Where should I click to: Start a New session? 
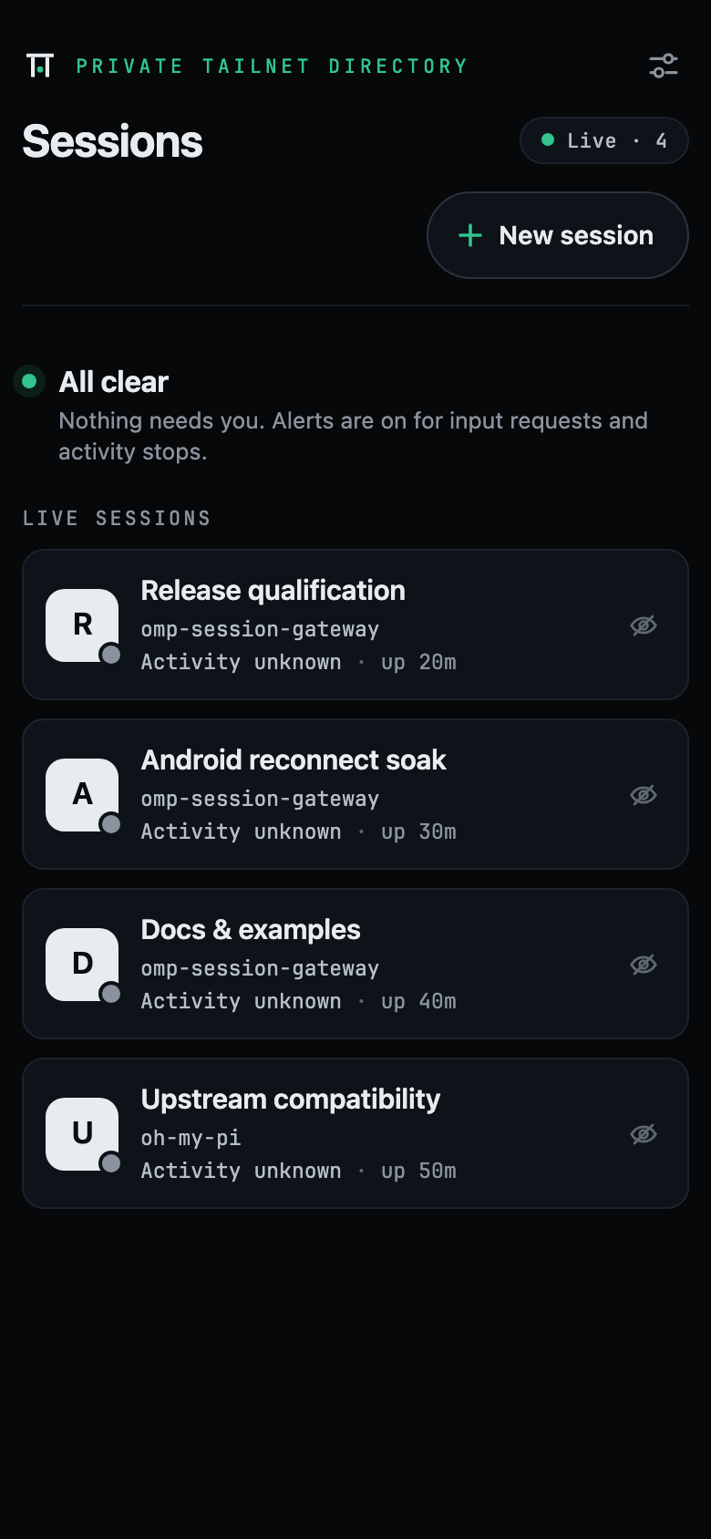(558, 235)
